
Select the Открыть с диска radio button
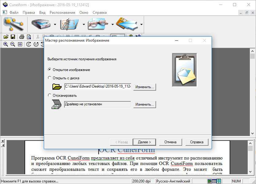click(x=49, y=78)
